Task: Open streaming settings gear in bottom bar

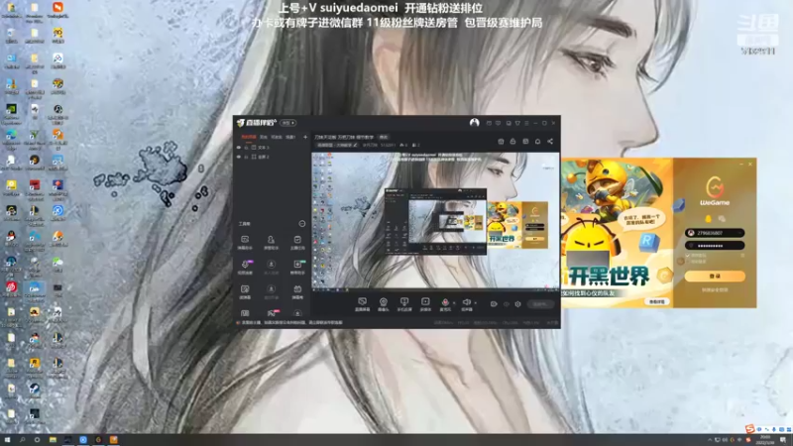Action: coord(517,304)
